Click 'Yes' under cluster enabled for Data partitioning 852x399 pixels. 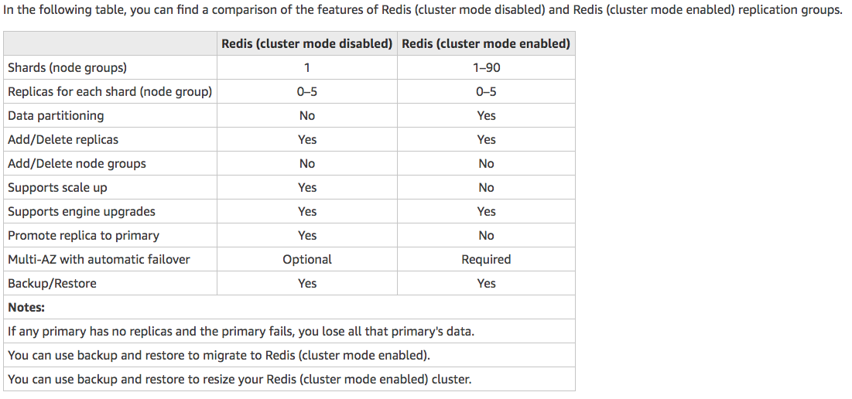coord(486,116)
